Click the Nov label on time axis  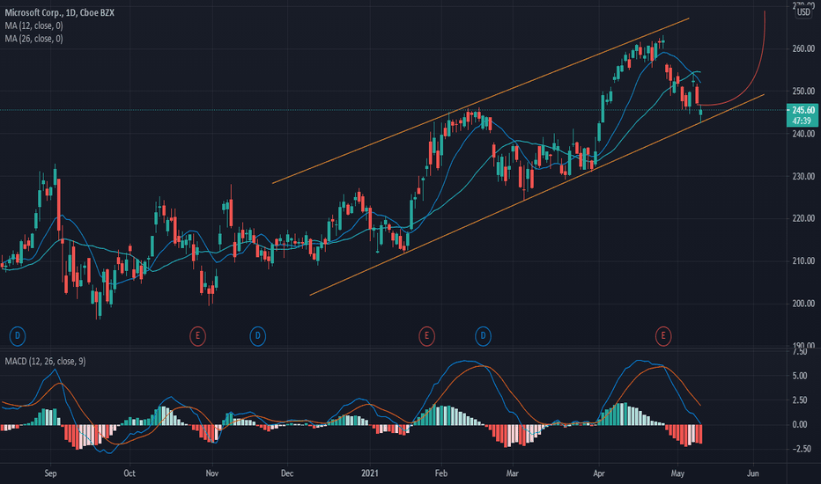(x=212, y=473)
